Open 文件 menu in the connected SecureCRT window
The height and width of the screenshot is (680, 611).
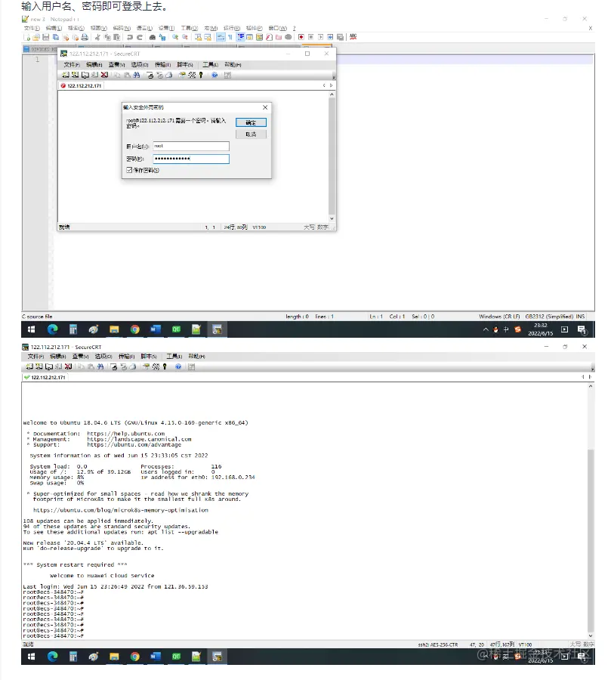[35, 357]
